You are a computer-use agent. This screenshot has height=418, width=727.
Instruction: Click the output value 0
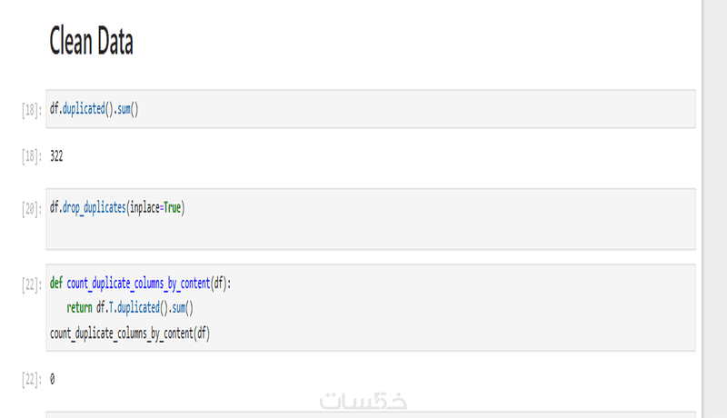(53, 380)
